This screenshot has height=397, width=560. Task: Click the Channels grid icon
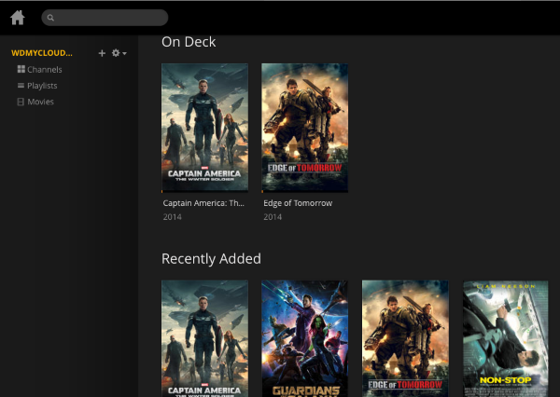tap(21, 69)
